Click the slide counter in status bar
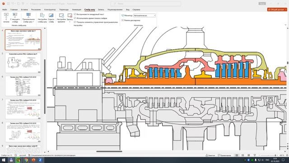Image resolution: width=289 pixels, height=163 pixels. 6,155
